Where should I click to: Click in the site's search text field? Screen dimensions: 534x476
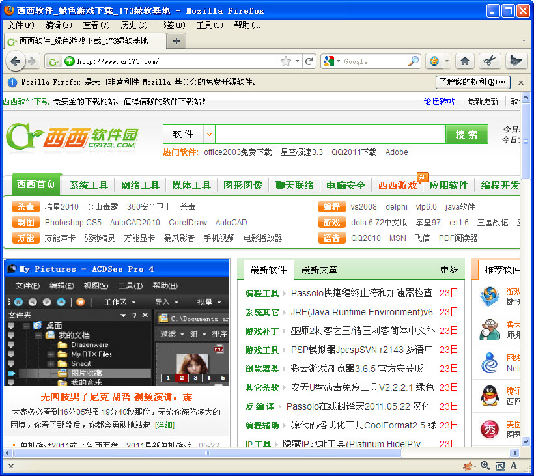(x=330, y=134)
